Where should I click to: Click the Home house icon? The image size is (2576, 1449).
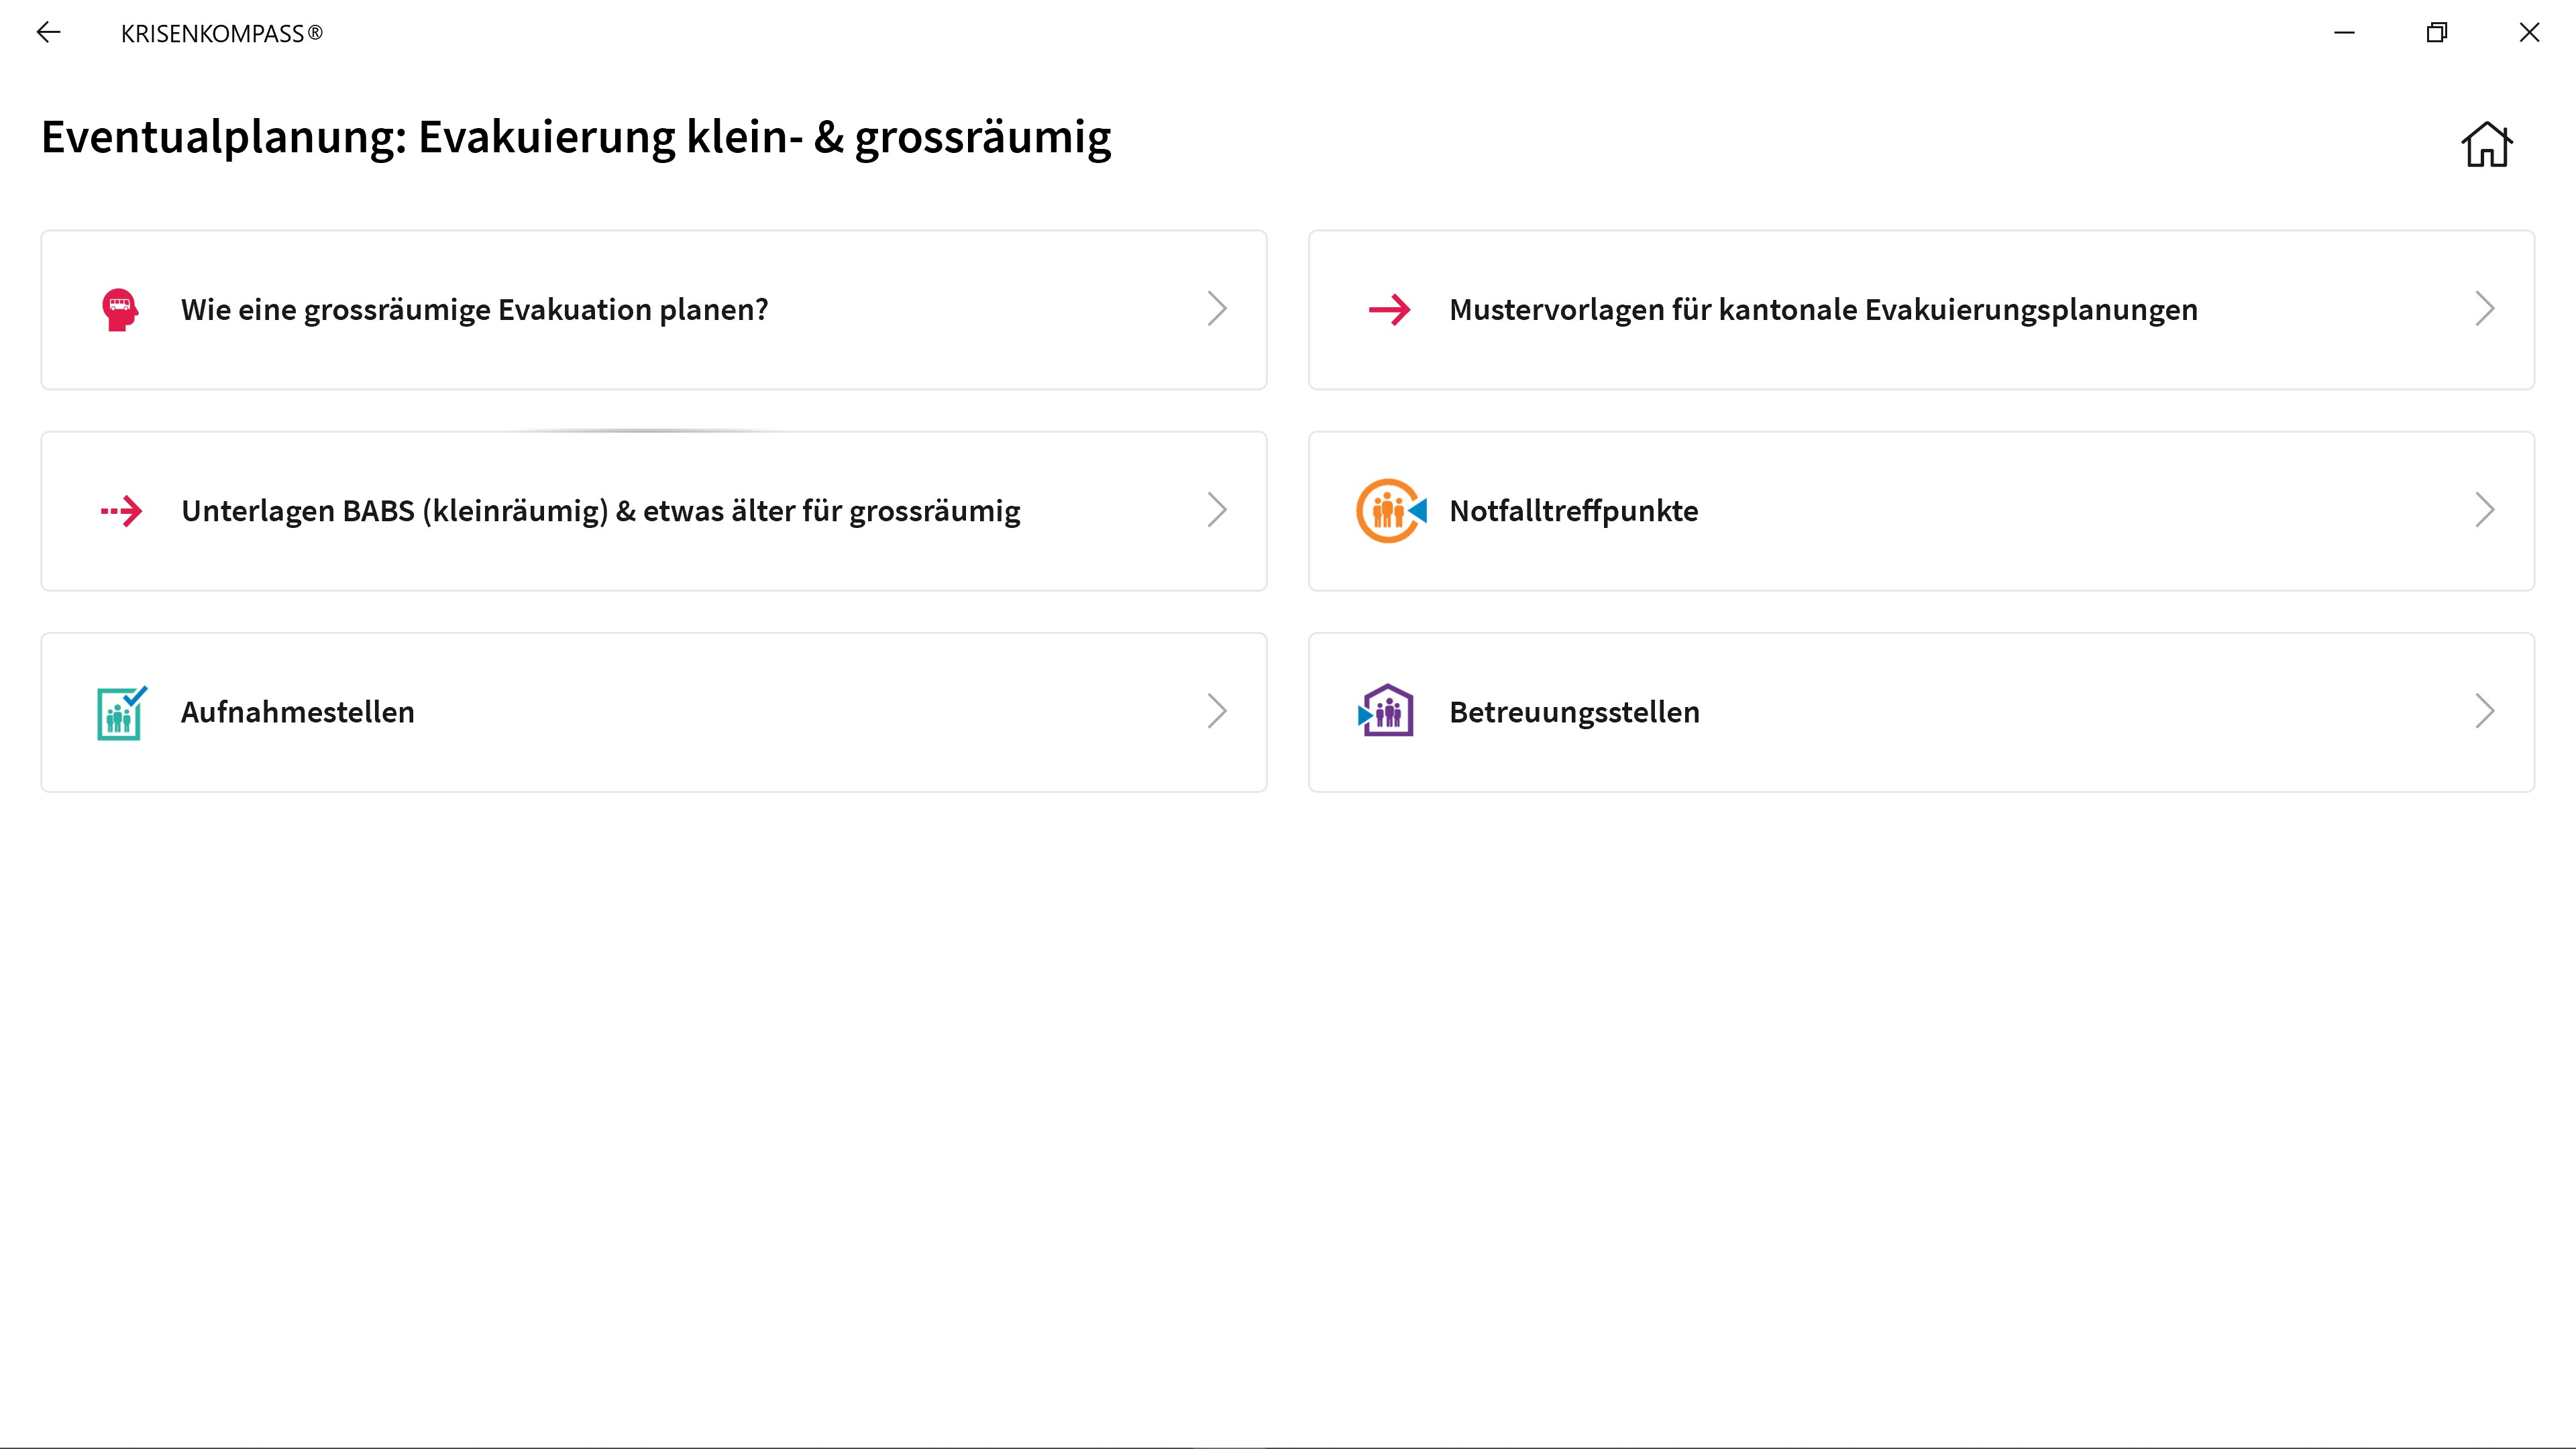click(2486, 144)
